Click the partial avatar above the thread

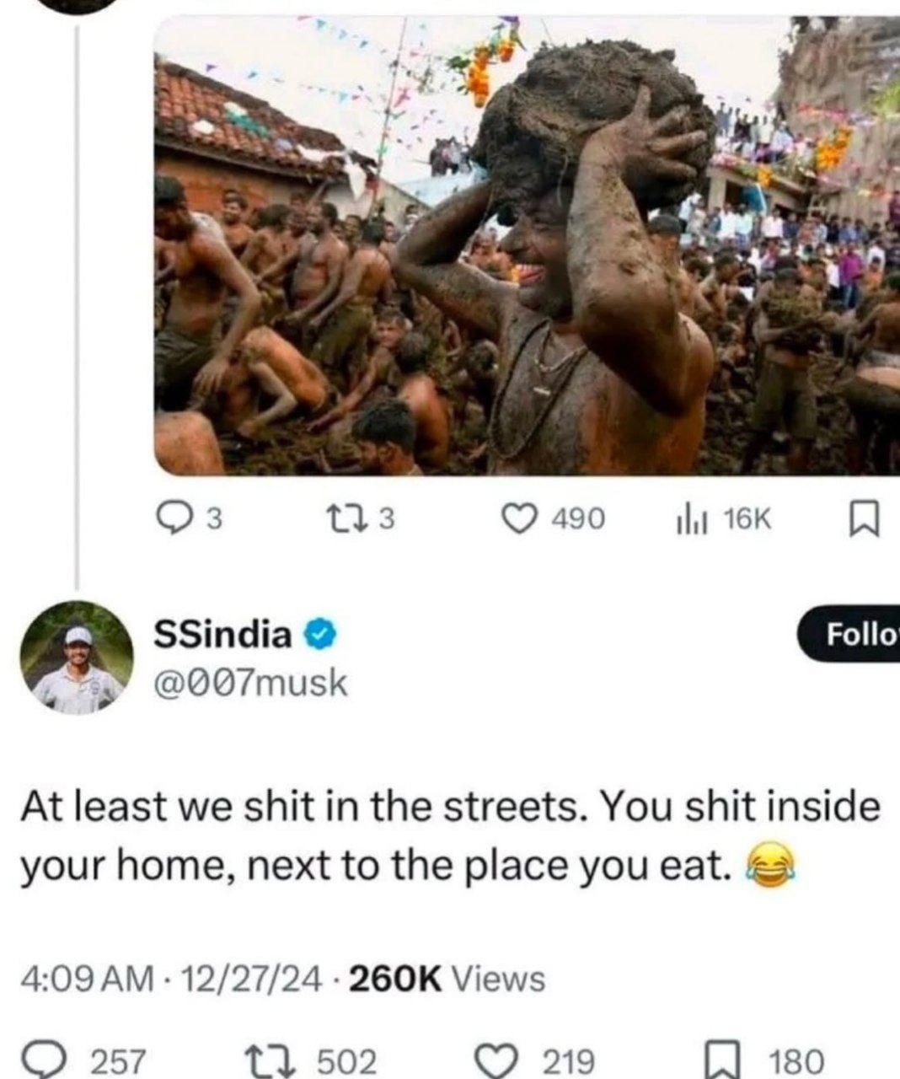tap(77, 5)
